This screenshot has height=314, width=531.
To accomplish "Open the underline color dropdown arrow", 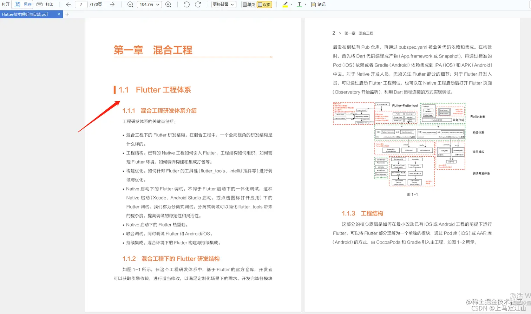I will tap(305, 5).
